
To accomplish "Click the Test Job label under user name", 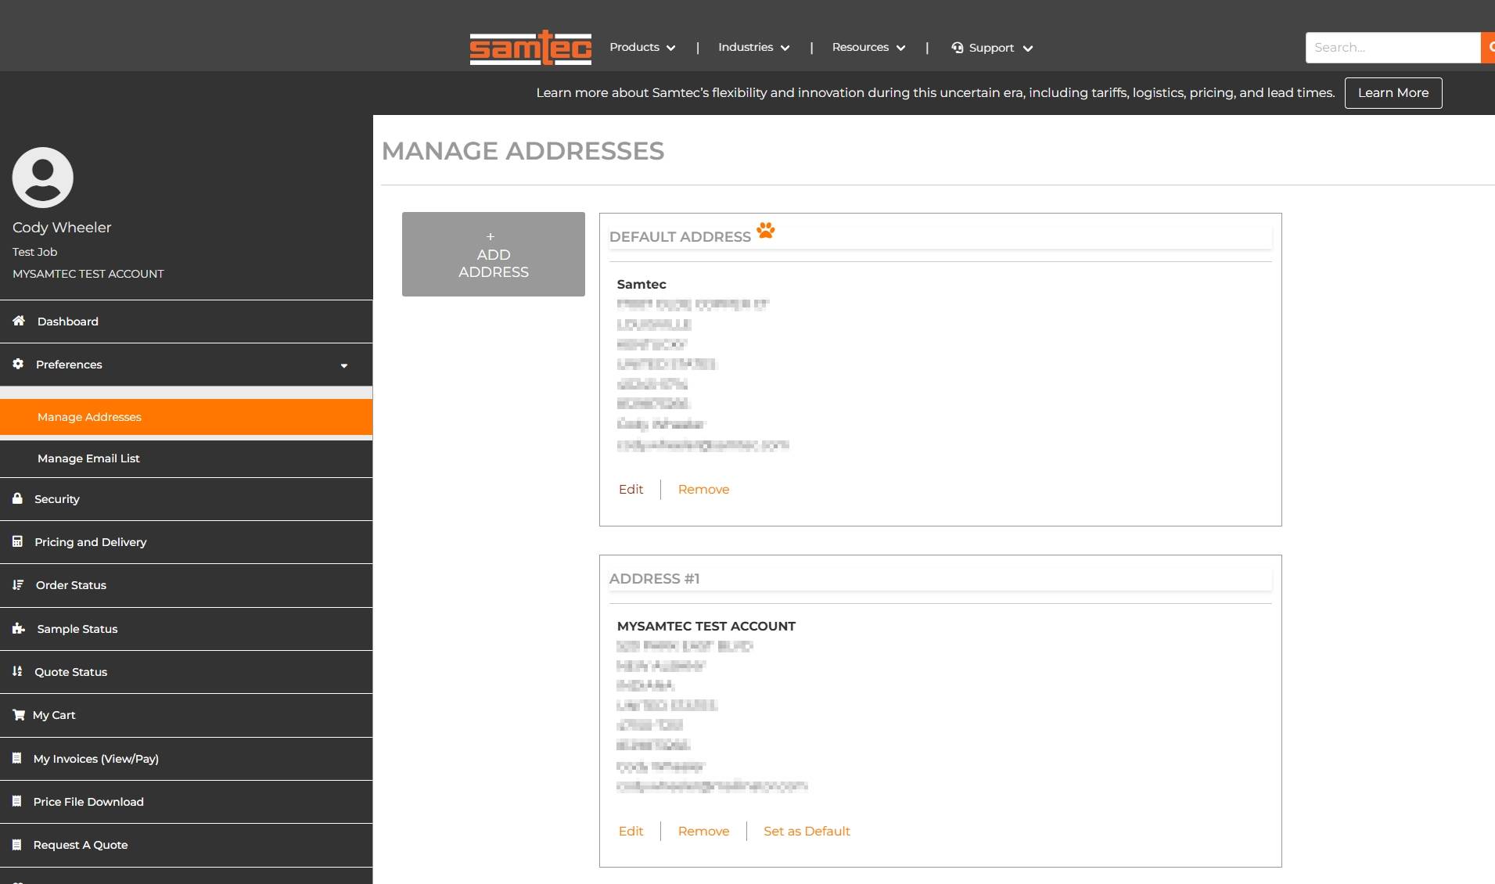I will [34, 252].
